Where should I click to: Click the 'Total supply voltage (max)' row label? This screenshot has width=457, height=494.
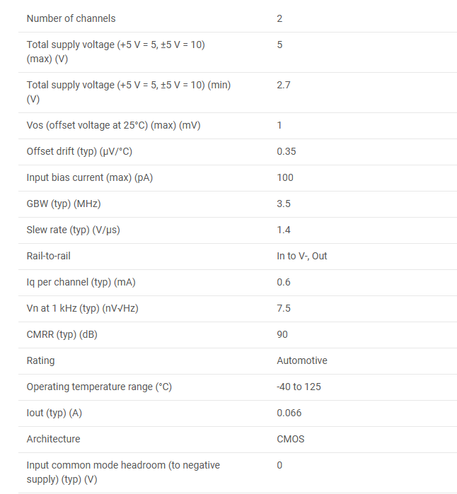click(115, 51)
